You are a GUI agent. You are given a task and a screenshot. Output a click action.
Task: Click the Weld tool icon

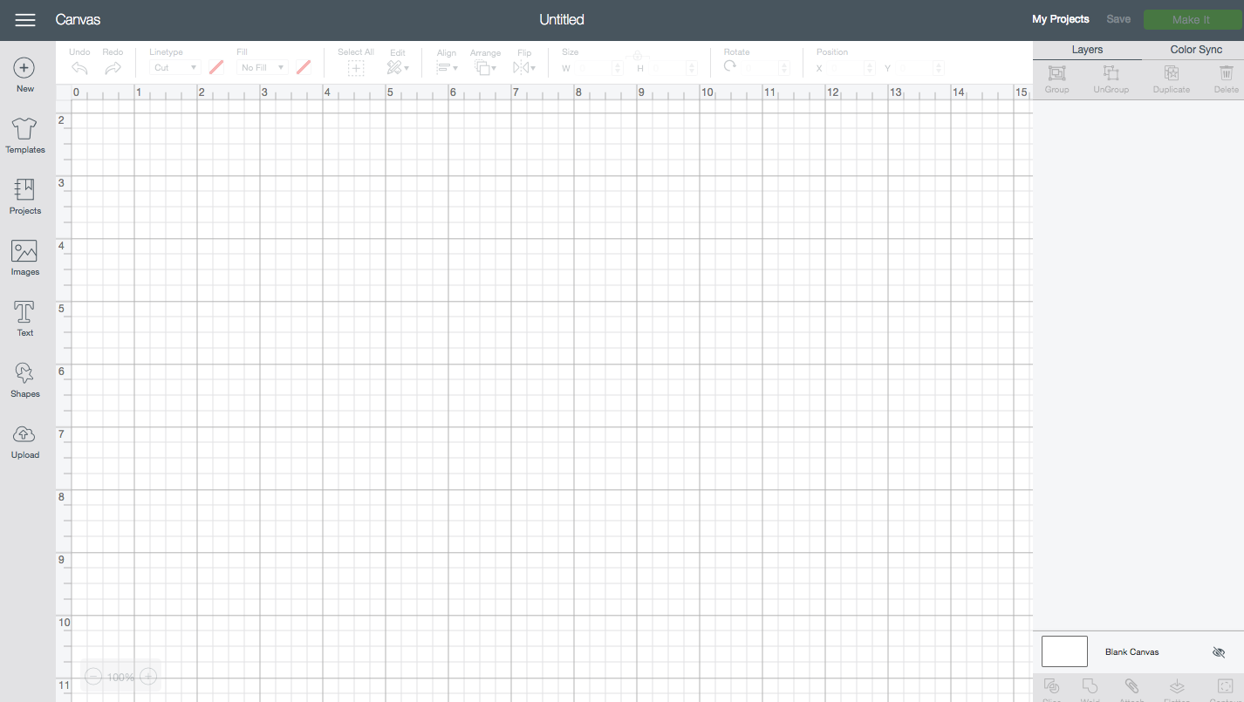(1090, 686)
